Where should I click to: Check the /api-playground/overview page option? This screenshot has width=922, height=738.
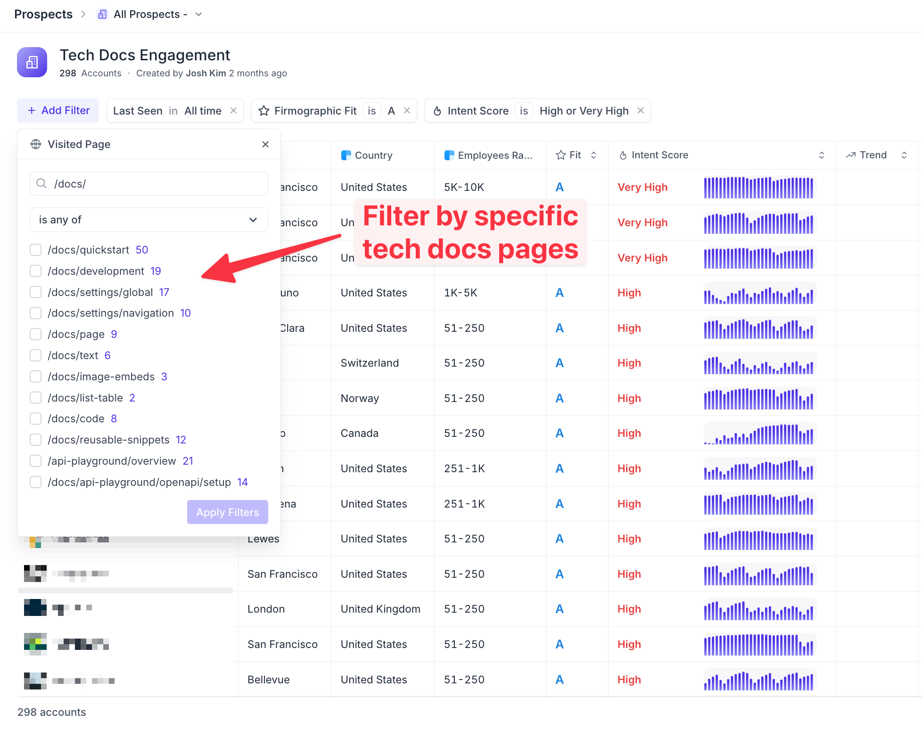36,461
